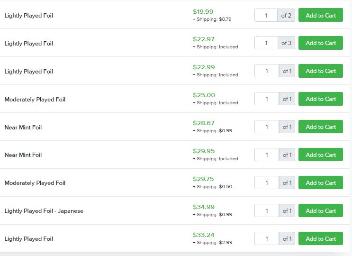Image resolution: width=352 pixels, height=256 pixels.
Task: Click quantity field for the $19.99 listing
Action: (266, 15)
